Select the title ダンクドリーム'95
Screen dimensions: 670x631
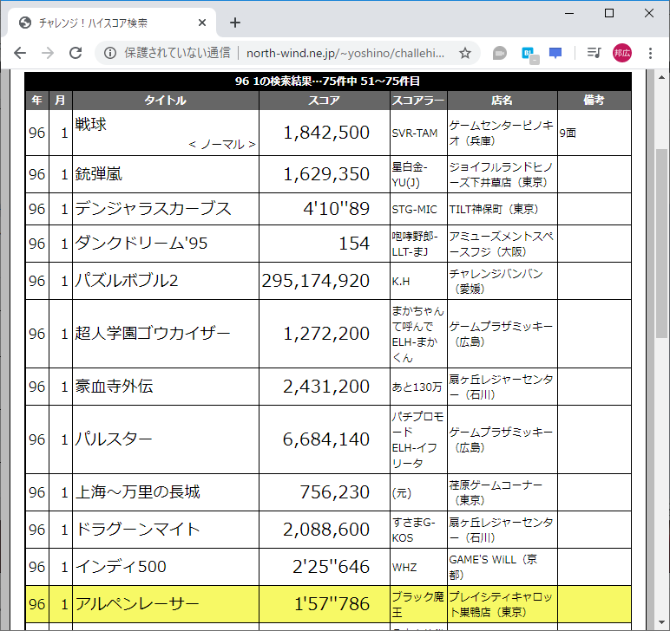click(x=141, y=244)
